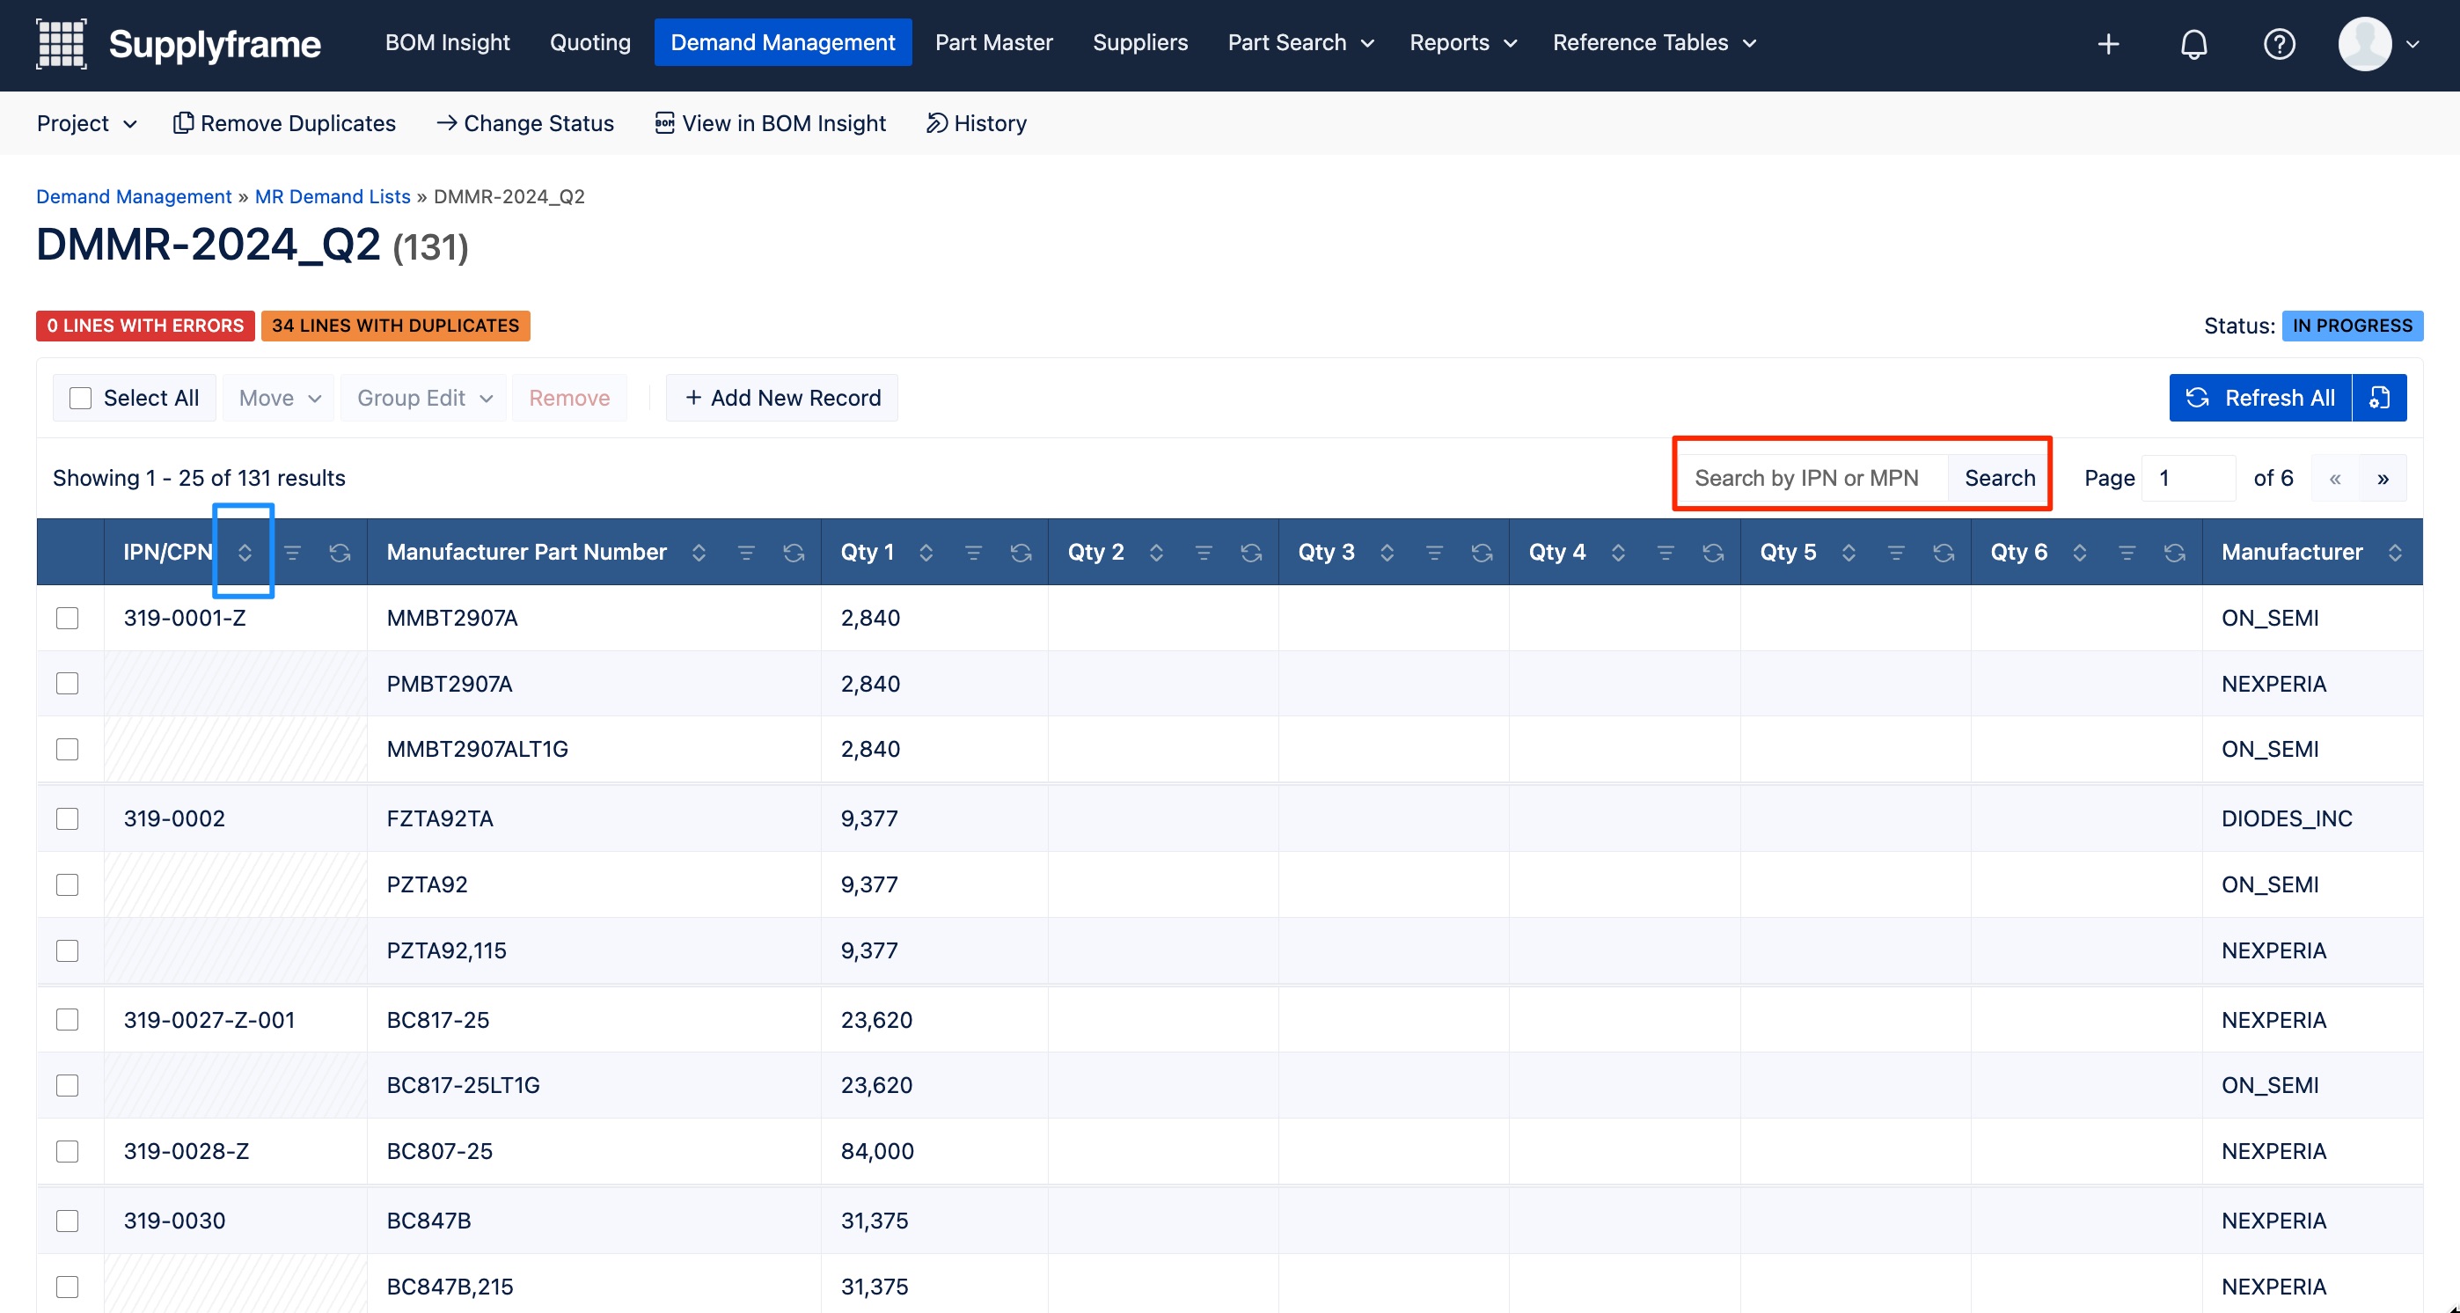Screen dimensions: 2460x1313
Task: Open the Reference Tables dropdown
Action: click(x=1654, y=43)
